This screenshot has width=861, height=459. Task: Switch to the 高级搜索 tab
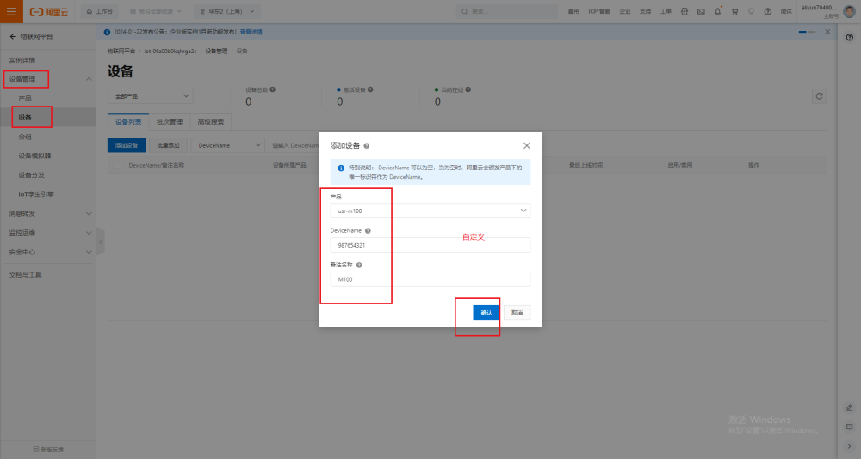(x=211, y=122)
